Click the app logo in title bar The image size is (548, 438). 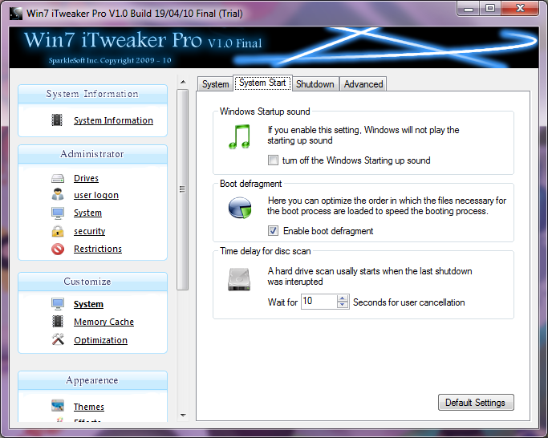[x=16, y=14]
